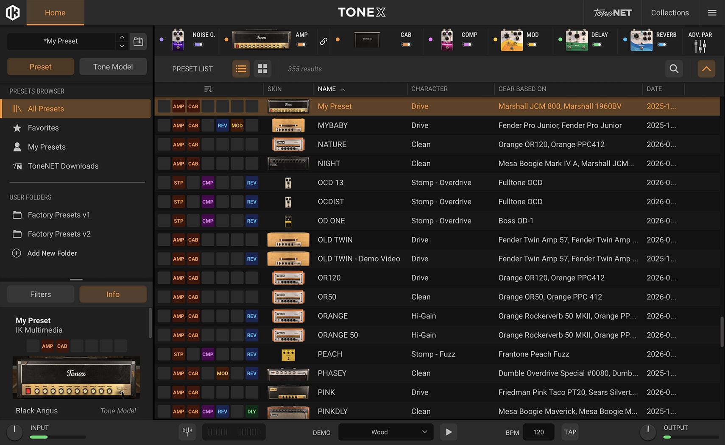Screen dimensions: 725x445
Task: Click the preset list sort icon
Action: point(208,89)
